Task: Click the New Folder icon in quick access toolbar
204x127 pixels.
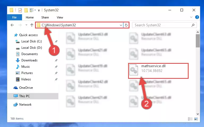Action: pyautogui.click(x=26, y=10)
